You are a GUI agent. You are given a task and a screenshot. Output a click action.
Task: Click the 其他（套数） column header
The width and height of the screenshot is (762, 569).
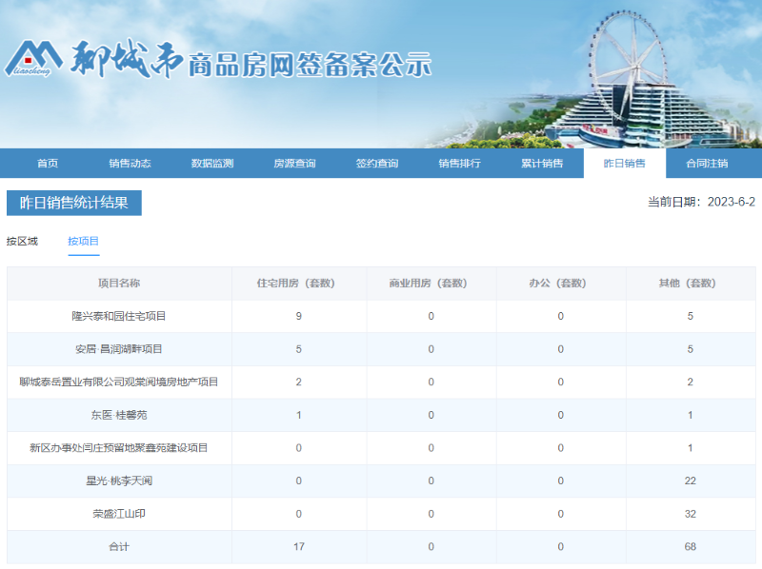coord(688,284)
